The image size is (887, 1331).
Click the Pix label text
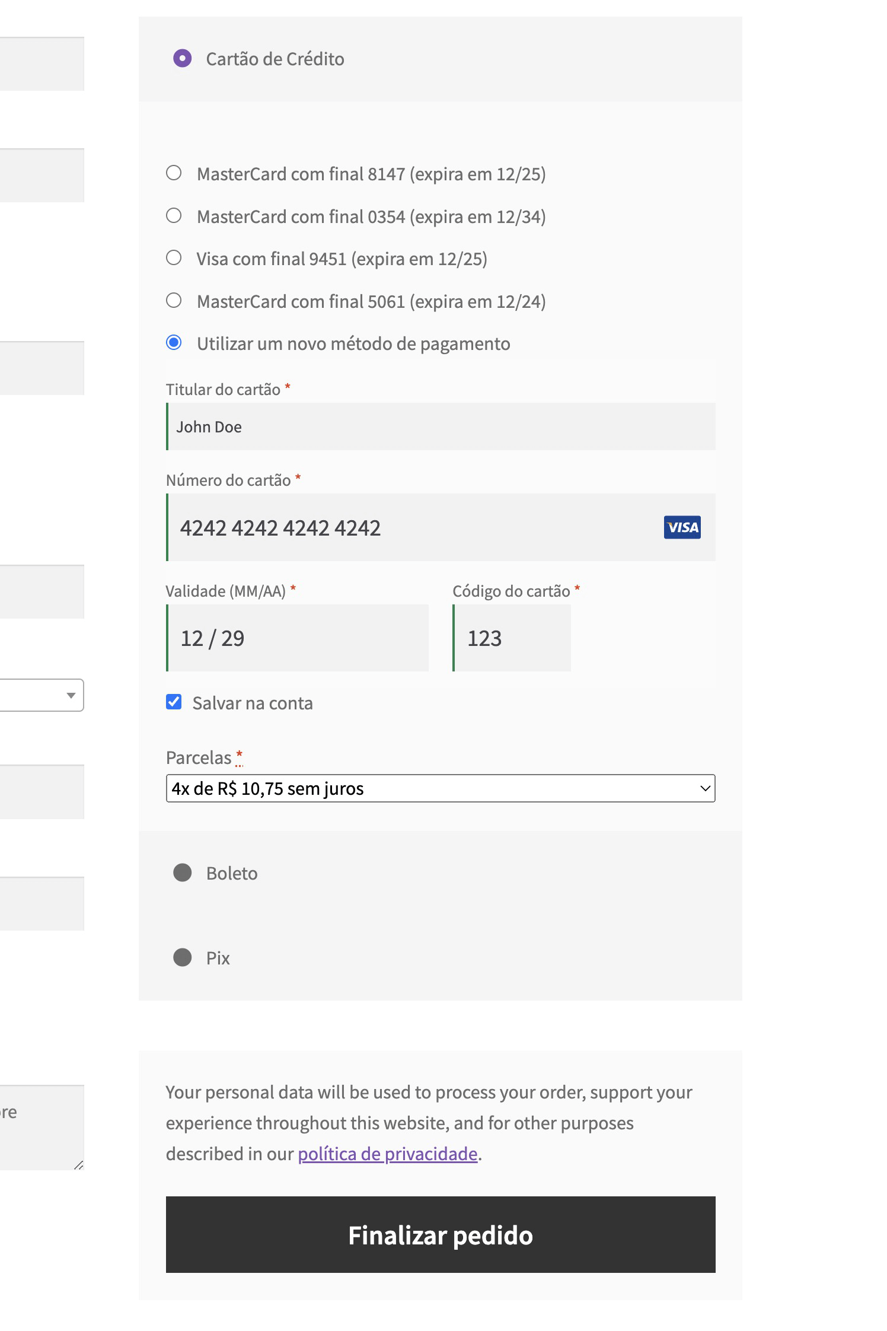218,958
